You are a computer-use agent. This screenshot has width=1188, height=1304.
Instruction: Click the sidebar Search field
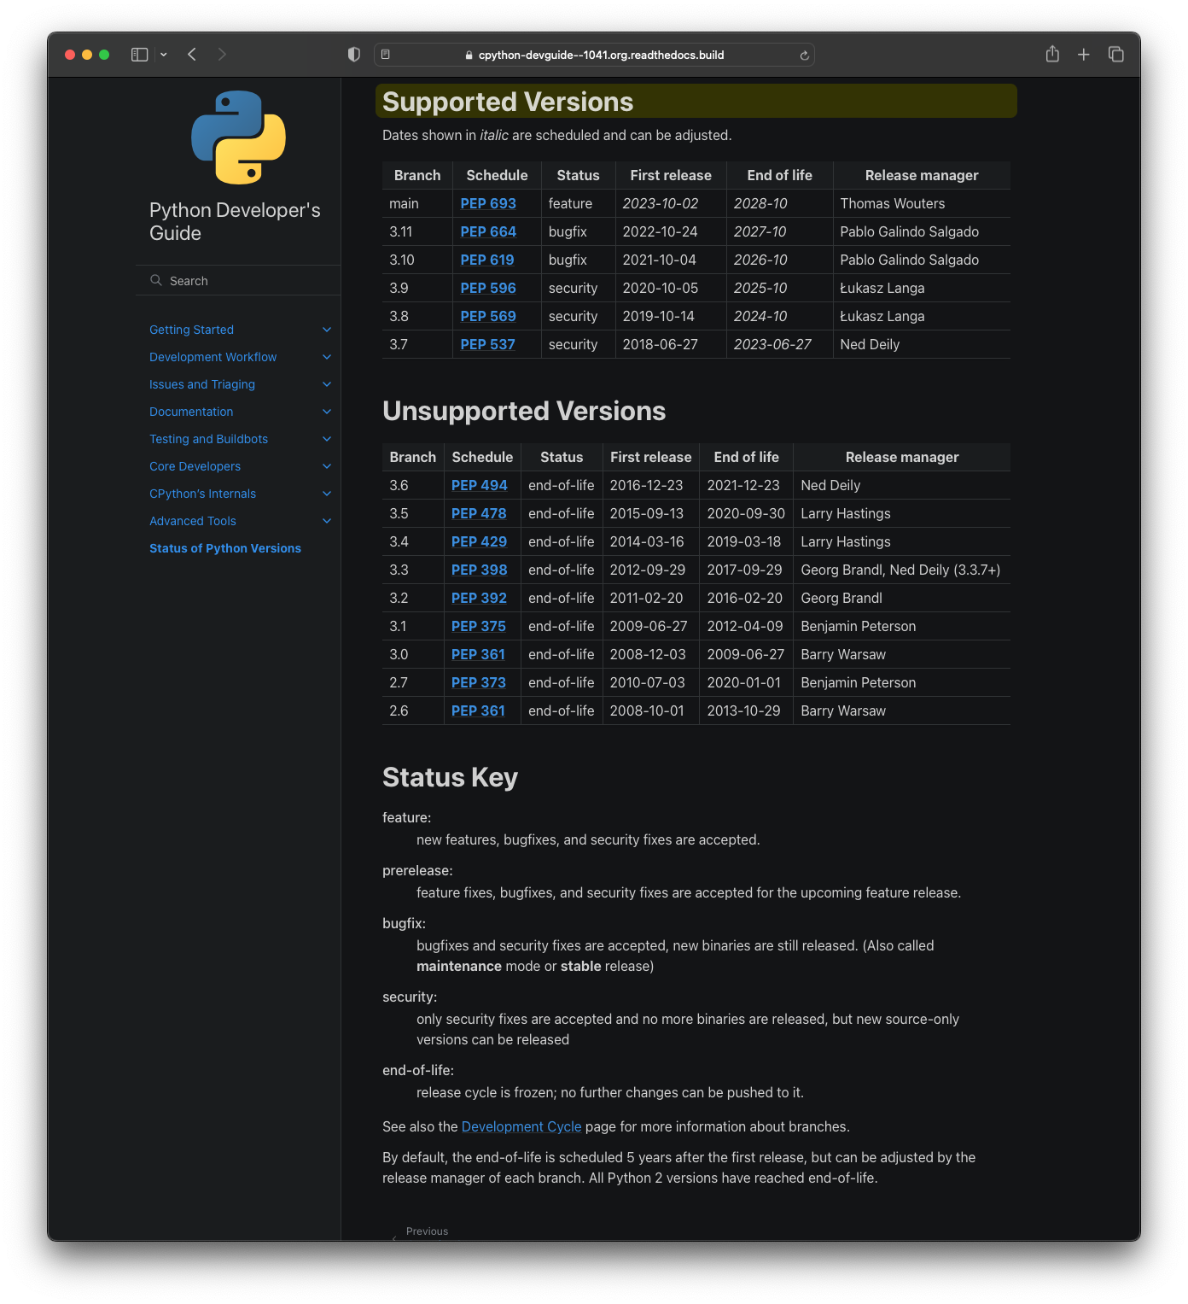tap(238, 281)
